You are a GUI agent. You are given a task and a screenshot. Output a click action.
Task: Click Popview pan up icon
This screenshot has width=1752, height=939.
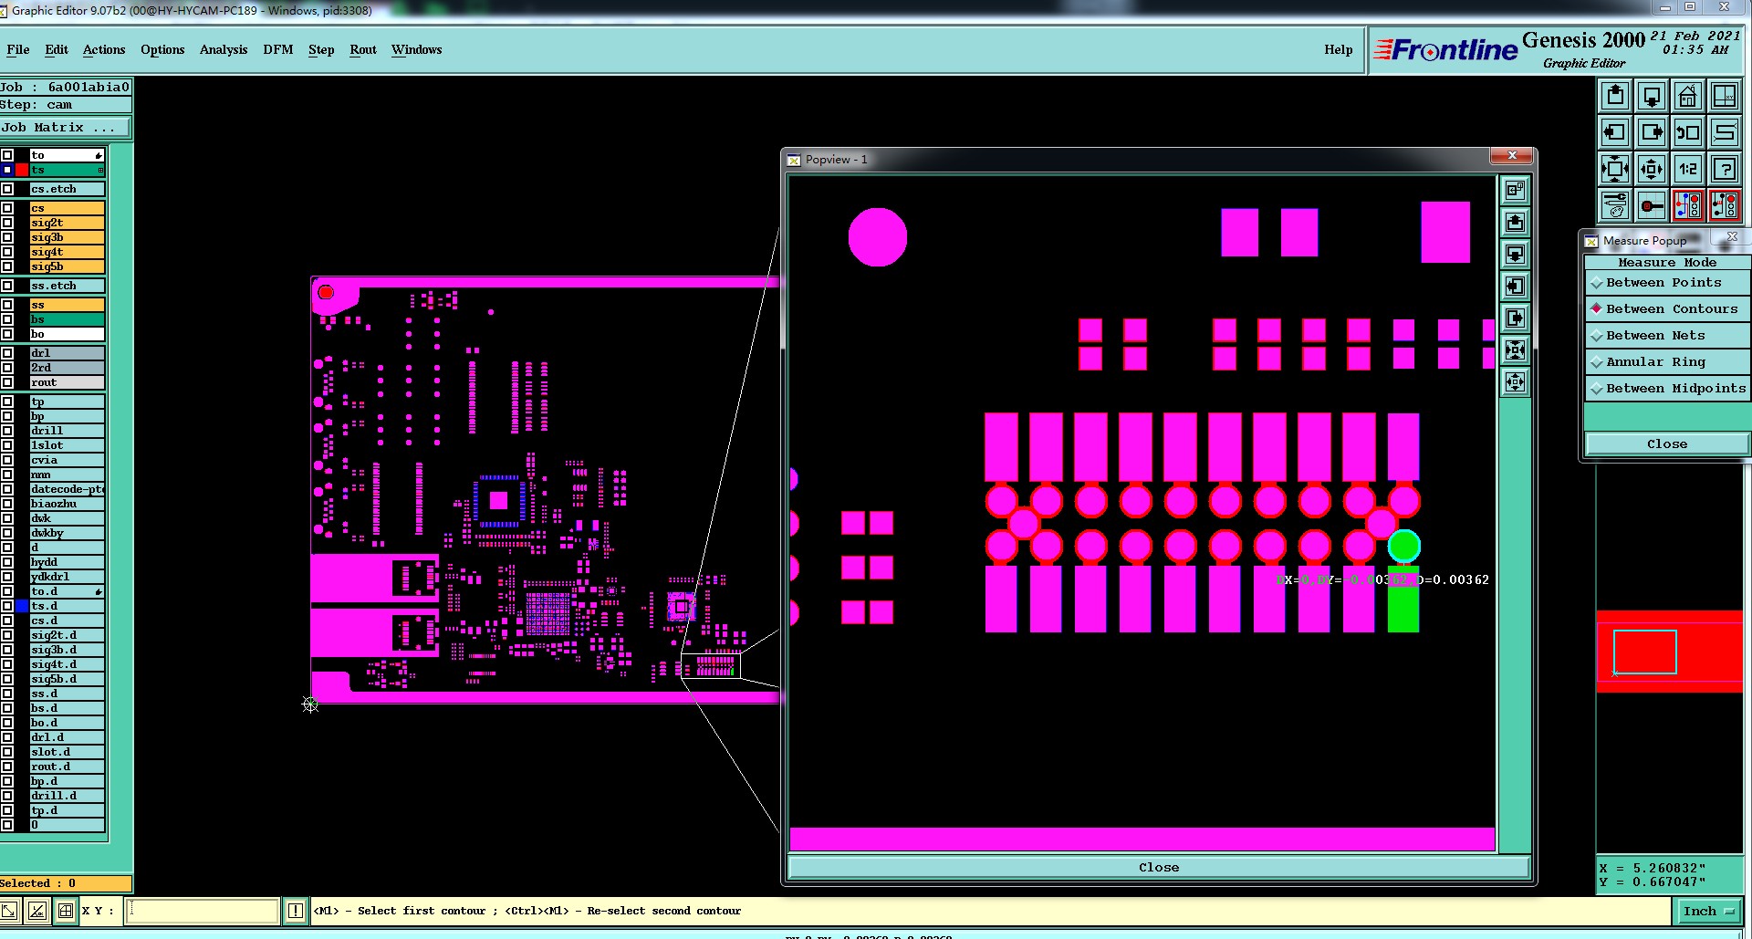(1515, 222)
